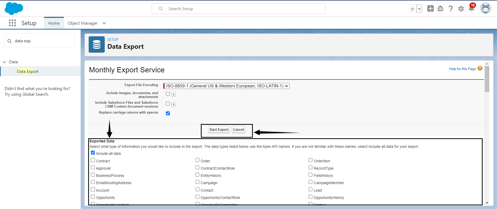Image resolution: width=497 pixels, height=209 pixels.
Task: Open the user profile avatar
Action: [x=486, y=8]
